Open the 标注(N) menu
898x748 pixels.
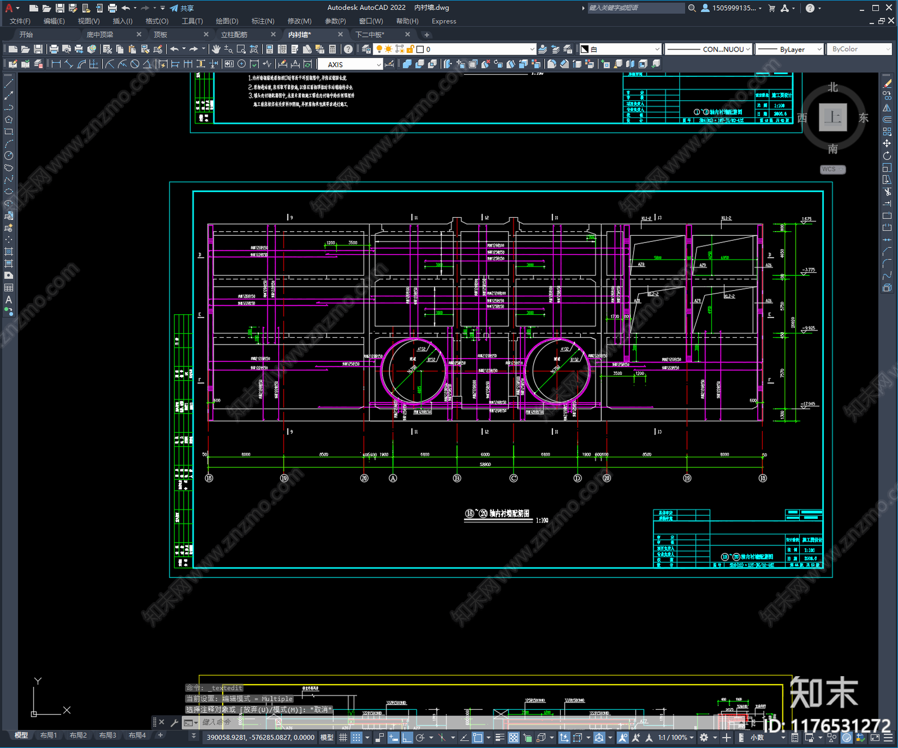[x=263, y=21]
